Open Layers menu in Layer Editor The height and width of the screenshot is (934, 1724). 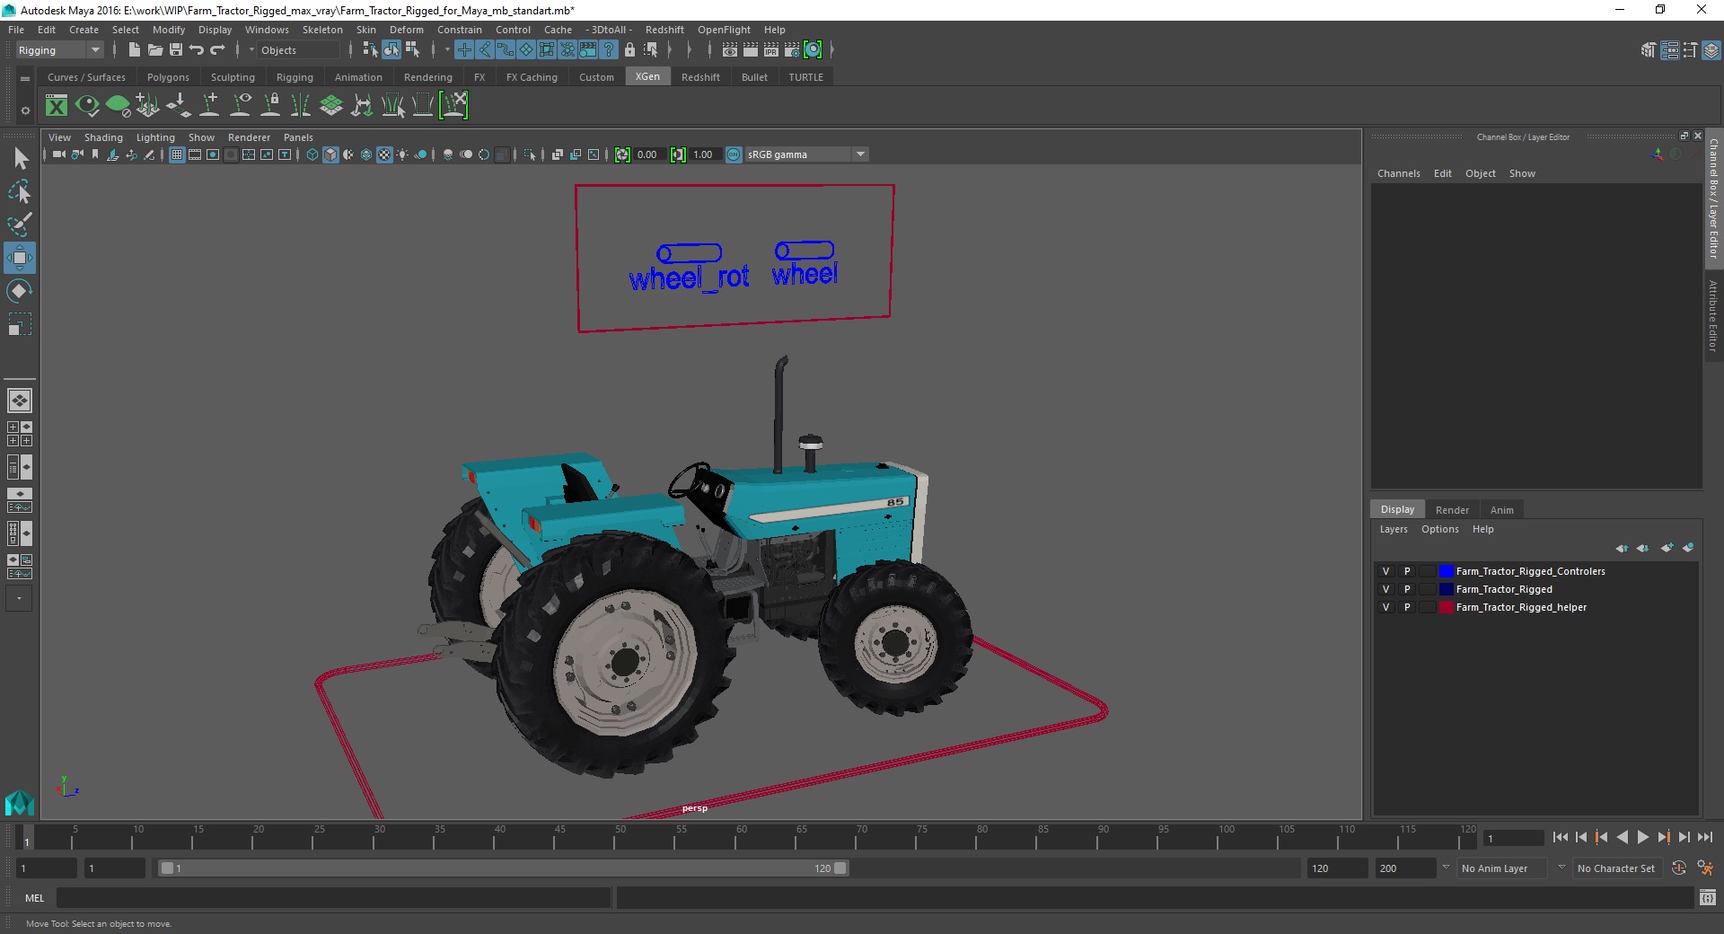click(1394, 529)
